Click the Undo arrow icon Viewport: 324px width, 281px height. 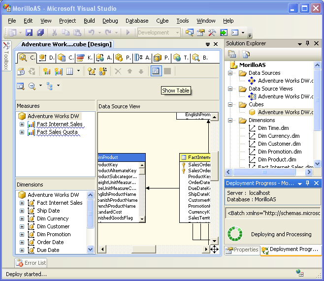click(x=91, y=32)
